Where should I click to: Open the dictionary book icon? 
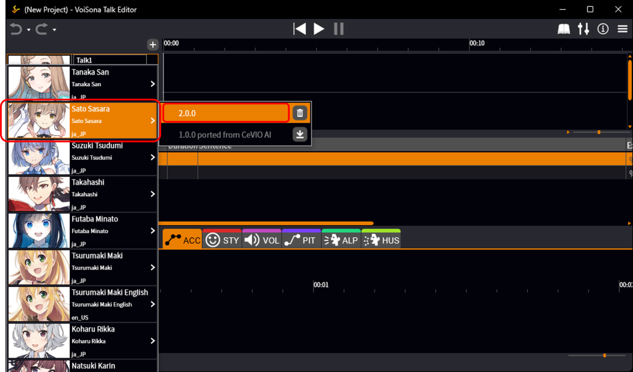564,29
